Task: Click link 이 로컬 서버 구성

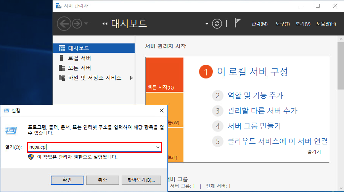Action: [252, 72]
